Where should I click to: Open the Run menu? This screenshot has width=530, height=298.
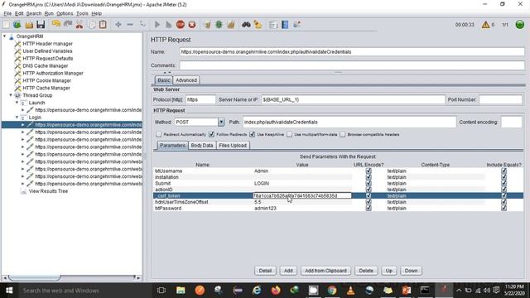[49, 13]
